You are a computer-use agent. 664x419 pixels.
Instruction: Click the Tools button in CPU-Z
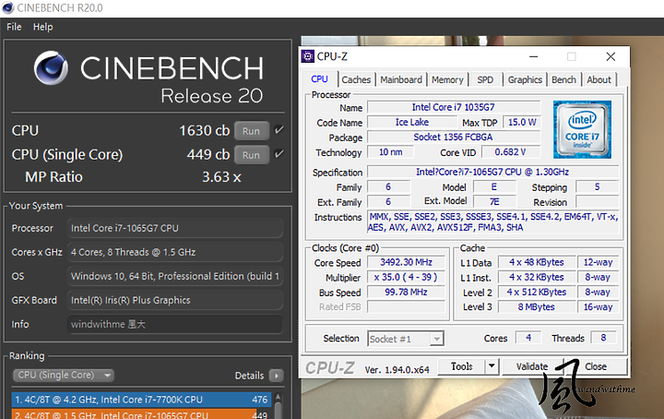point(462,366)
